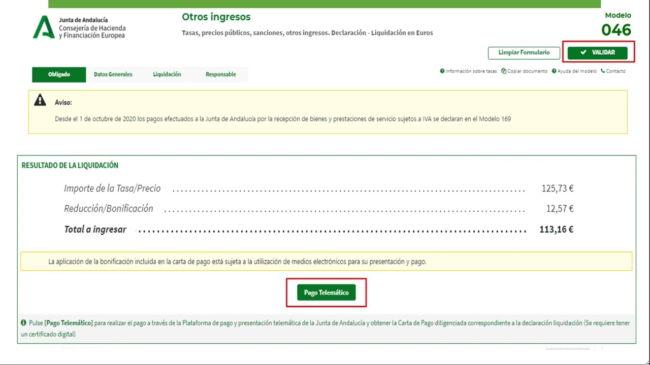Go to the Liquidación tab

point(167,75)
